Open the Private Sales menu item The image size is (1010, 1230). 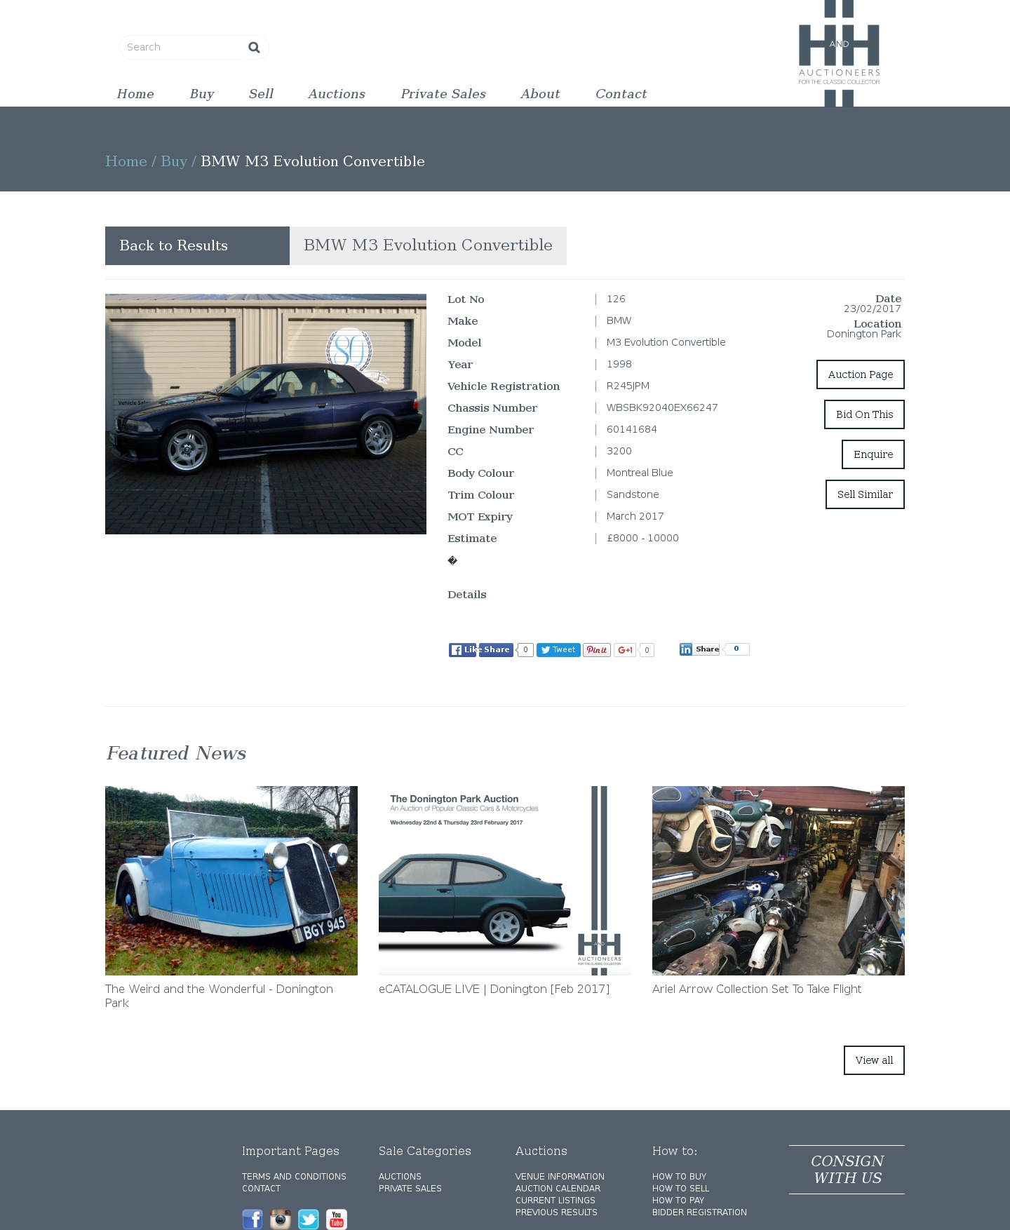[x=443, y=94]
